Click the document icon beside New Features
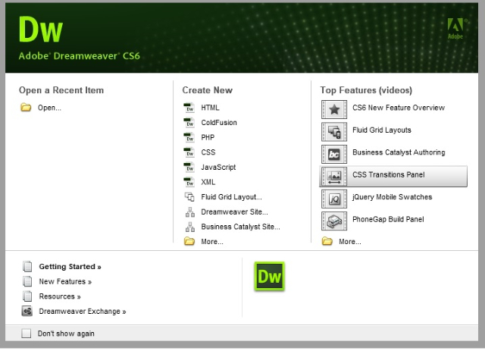Image resolution: width=485 pixels, height=351 pixels. click(27, 281)
